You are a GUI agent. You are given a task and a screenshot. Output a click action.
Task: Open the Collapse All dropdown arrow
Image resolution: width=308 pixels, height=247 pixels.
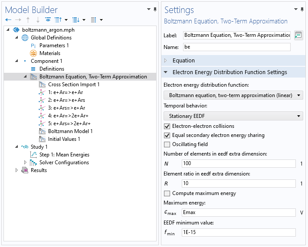coord(66,20)
